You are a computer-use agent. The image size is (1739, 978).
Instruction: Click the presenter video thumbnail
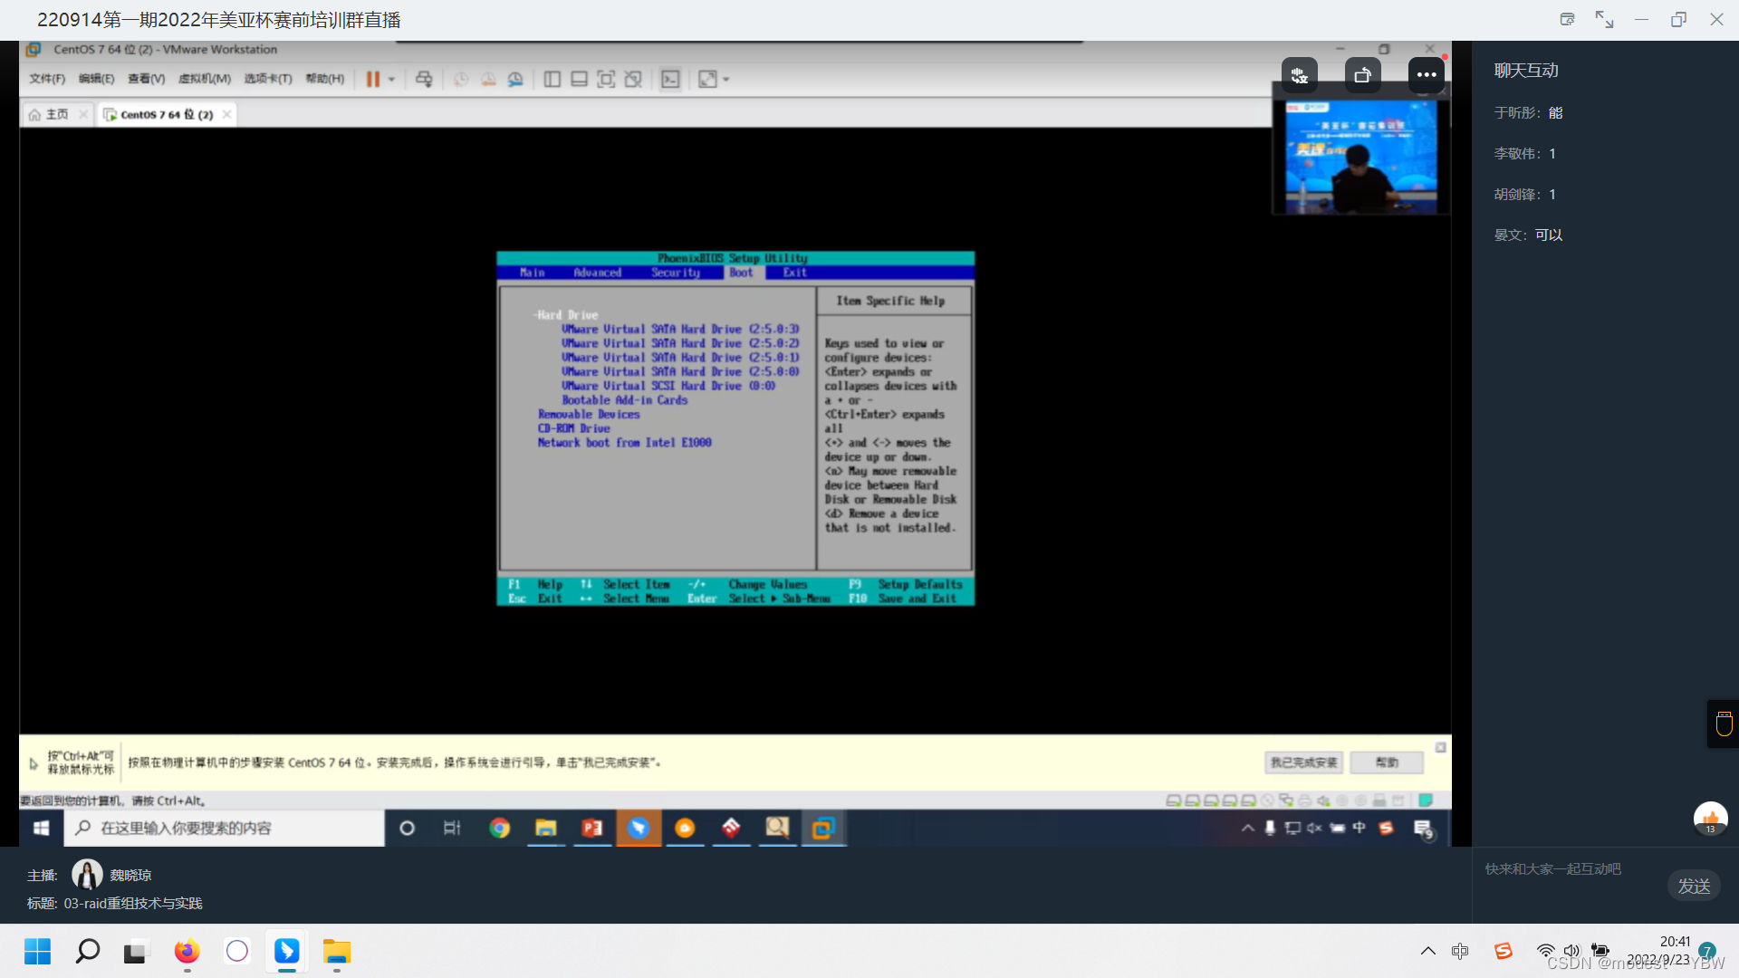(x=1360, y=157)
